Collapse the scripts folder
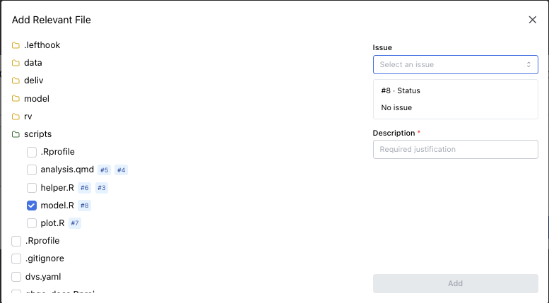The image size is (549, 303). click(x=37, y=134)
